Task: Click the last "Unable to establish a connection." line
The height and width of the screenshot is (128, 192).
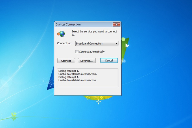Action: tap(78, 80)
